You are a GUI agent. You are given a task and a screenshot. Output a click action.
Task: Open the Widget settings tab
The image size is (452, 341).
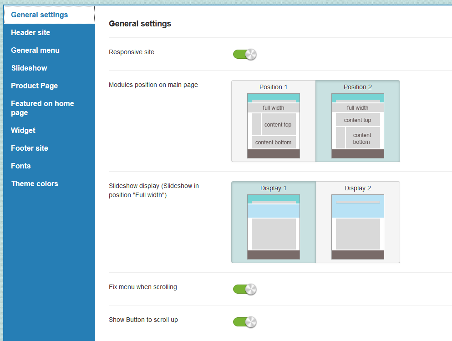[23, 130]
